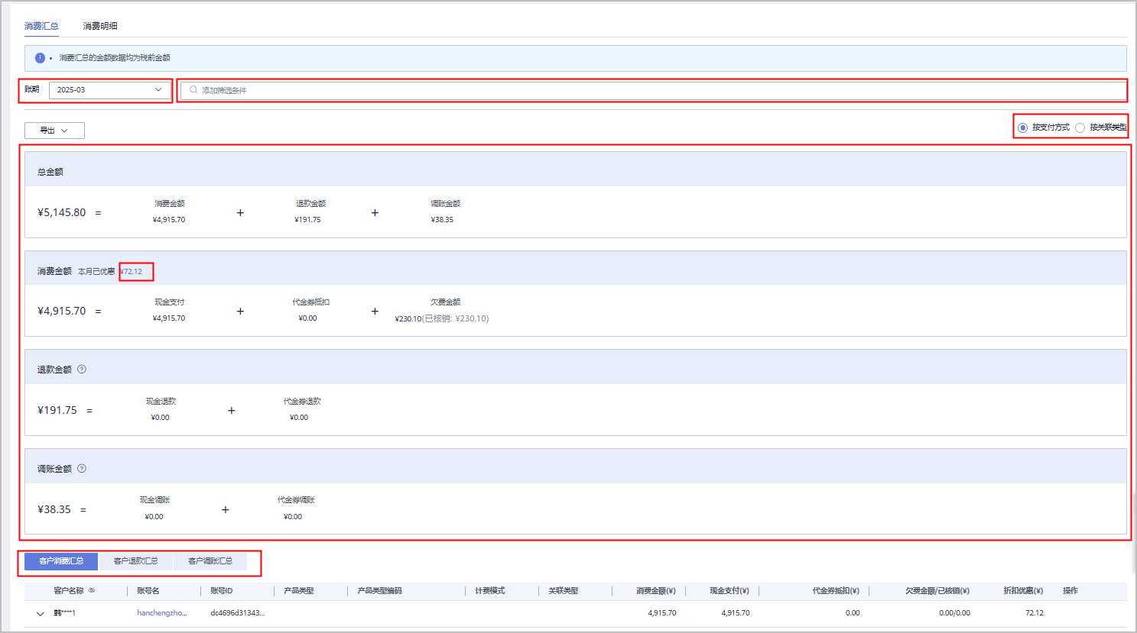Click the arrears amount ¥230.10 under 欠费金额
Image resolution: width=1137 pixels, height=633 pixels.
click(408, 319)
